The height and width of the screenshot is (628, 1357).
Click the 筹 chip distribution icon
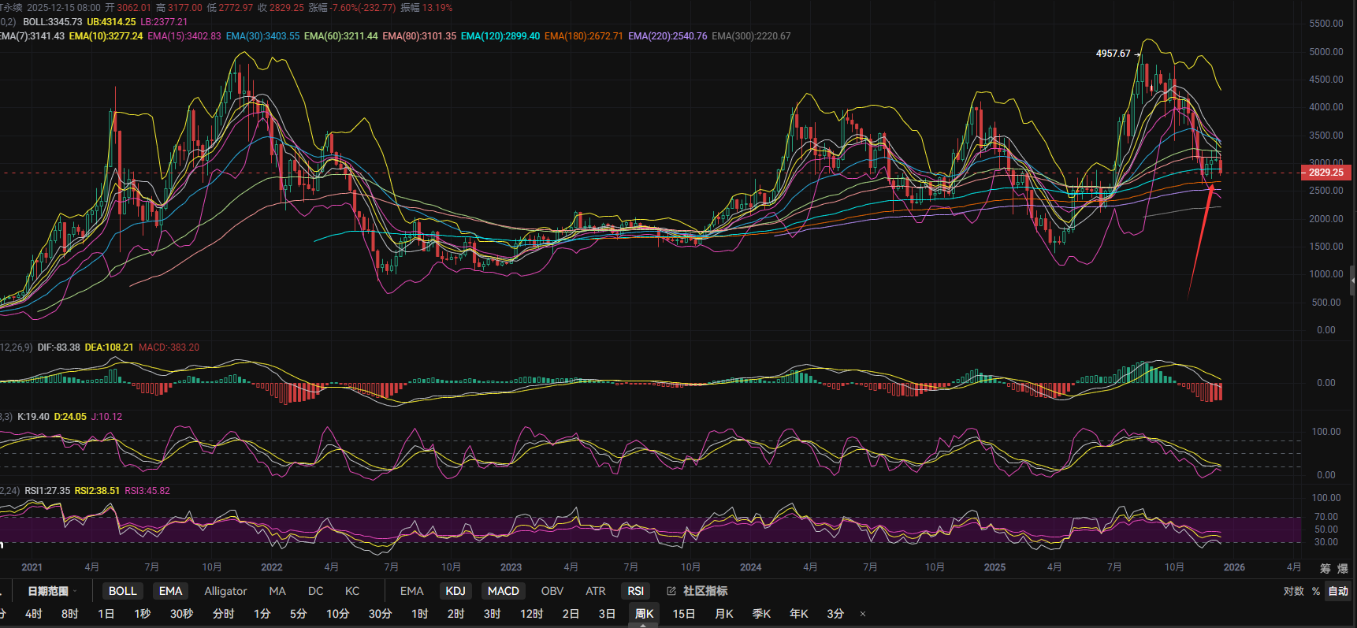[x=1325, y=568]
